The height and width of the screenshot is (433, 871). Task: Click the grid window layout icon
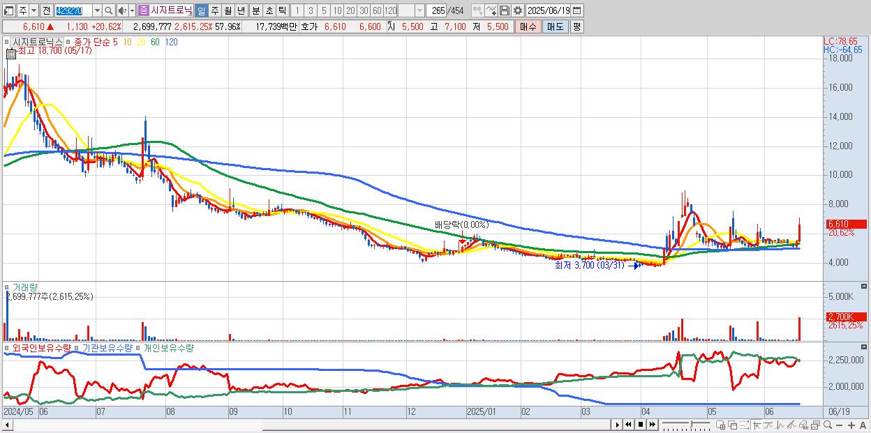(x=720, y=425)
